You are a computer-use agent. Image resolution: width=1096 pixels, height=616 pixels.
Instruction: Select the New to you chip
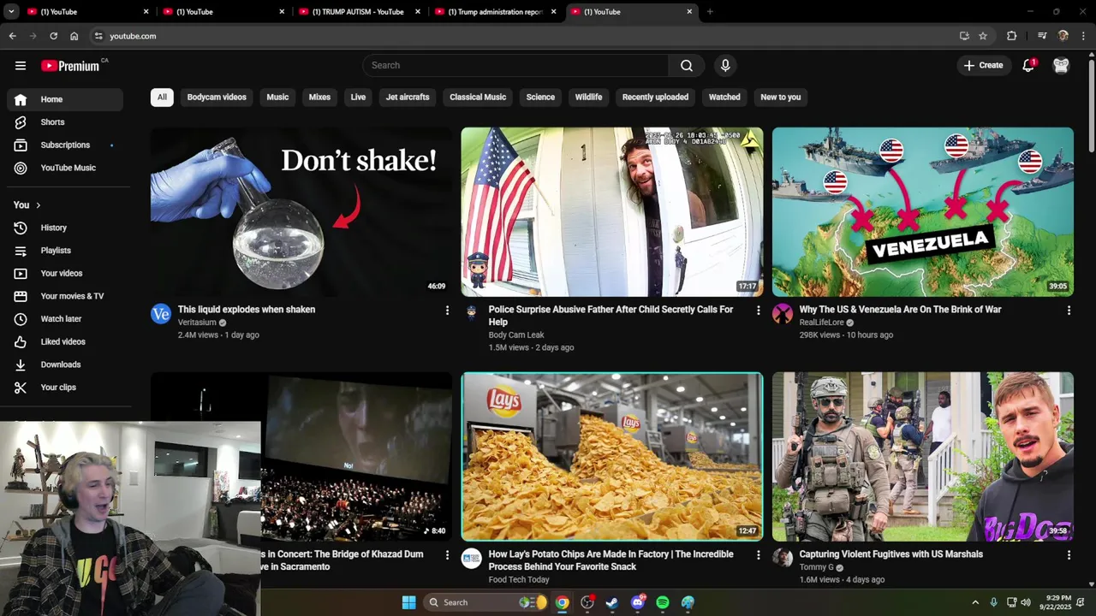click(781, 97)
